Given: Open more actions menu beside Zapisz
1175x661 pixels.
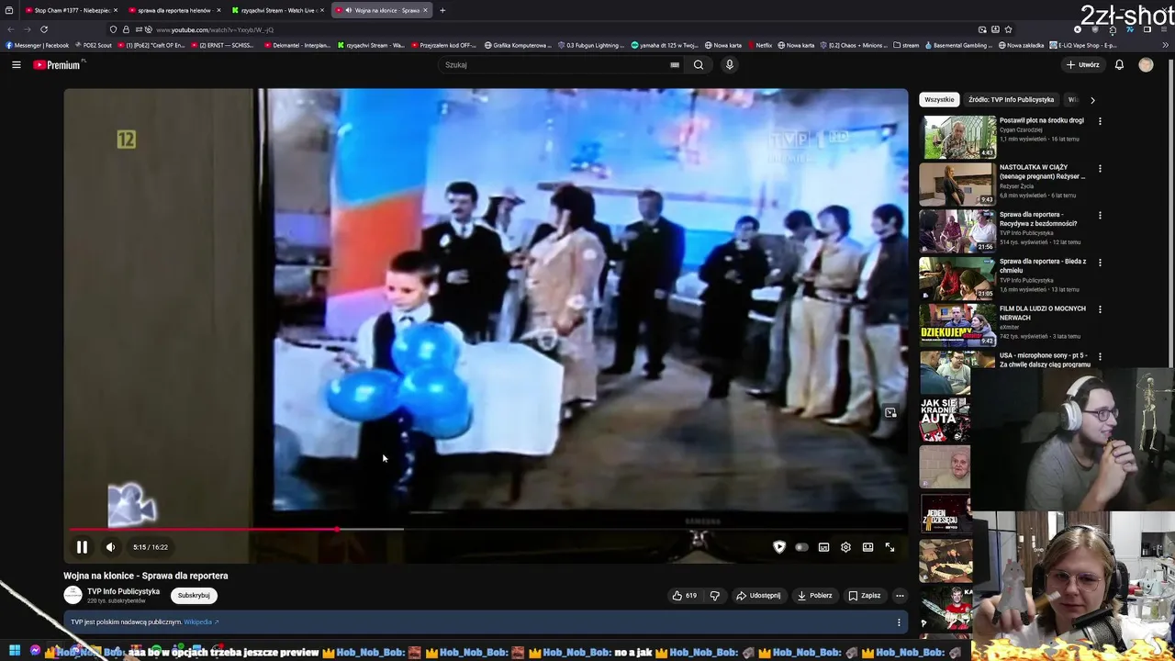Looking at the screenshot, I should pos(900,595).
